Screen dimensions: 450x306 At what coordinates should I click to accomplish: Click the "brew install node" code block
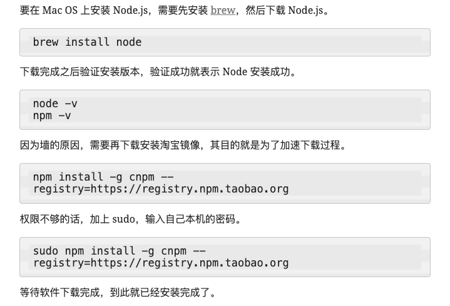(x=225, y=42)
